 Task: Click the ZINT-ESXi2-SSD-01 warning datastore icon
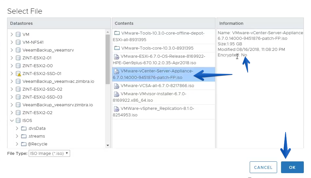pyautogui.click(x=18, y=74)
